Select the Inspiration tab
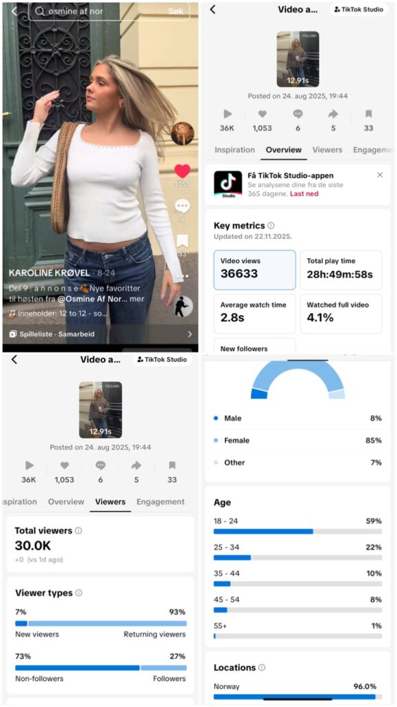This screenshot has height=707, width=397. 234,150
